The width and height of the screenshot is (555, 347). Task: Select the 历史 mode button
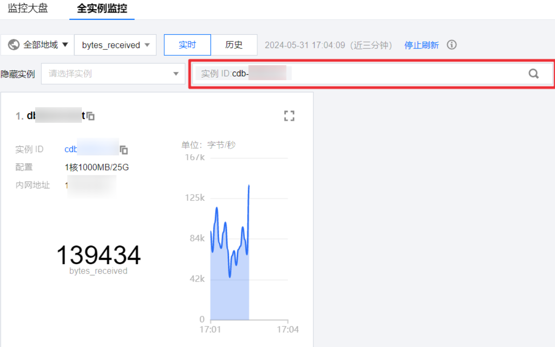tap(234, 45)
